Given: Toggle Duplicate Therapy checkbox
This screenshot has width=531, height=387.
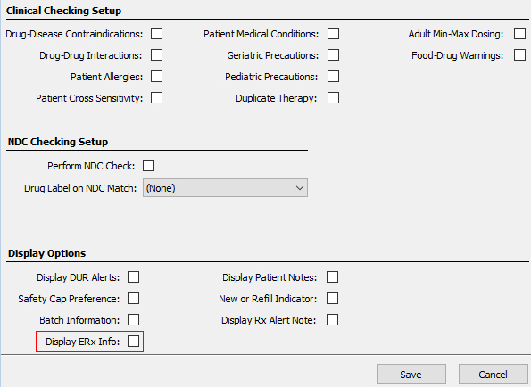Looking at the screenshot, I should click(x=333, y=98).
